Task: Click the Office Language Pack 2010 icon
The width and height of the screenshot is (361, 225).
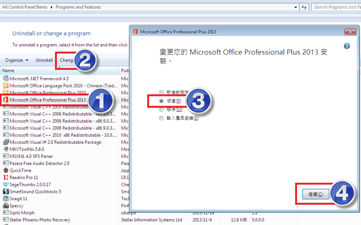Action: point(6,86)
